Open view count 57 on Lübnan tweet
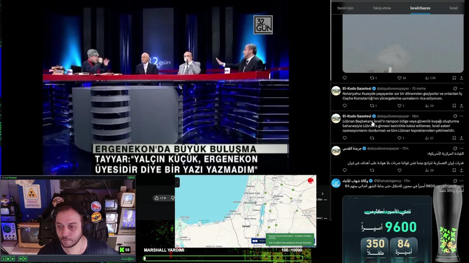 429,138
